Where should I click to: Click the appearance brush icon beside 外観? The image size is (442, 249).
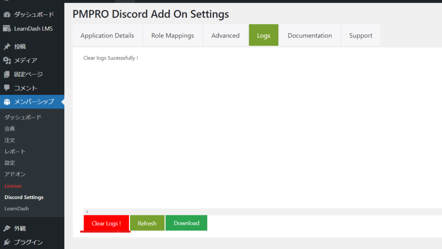(7, 228)
